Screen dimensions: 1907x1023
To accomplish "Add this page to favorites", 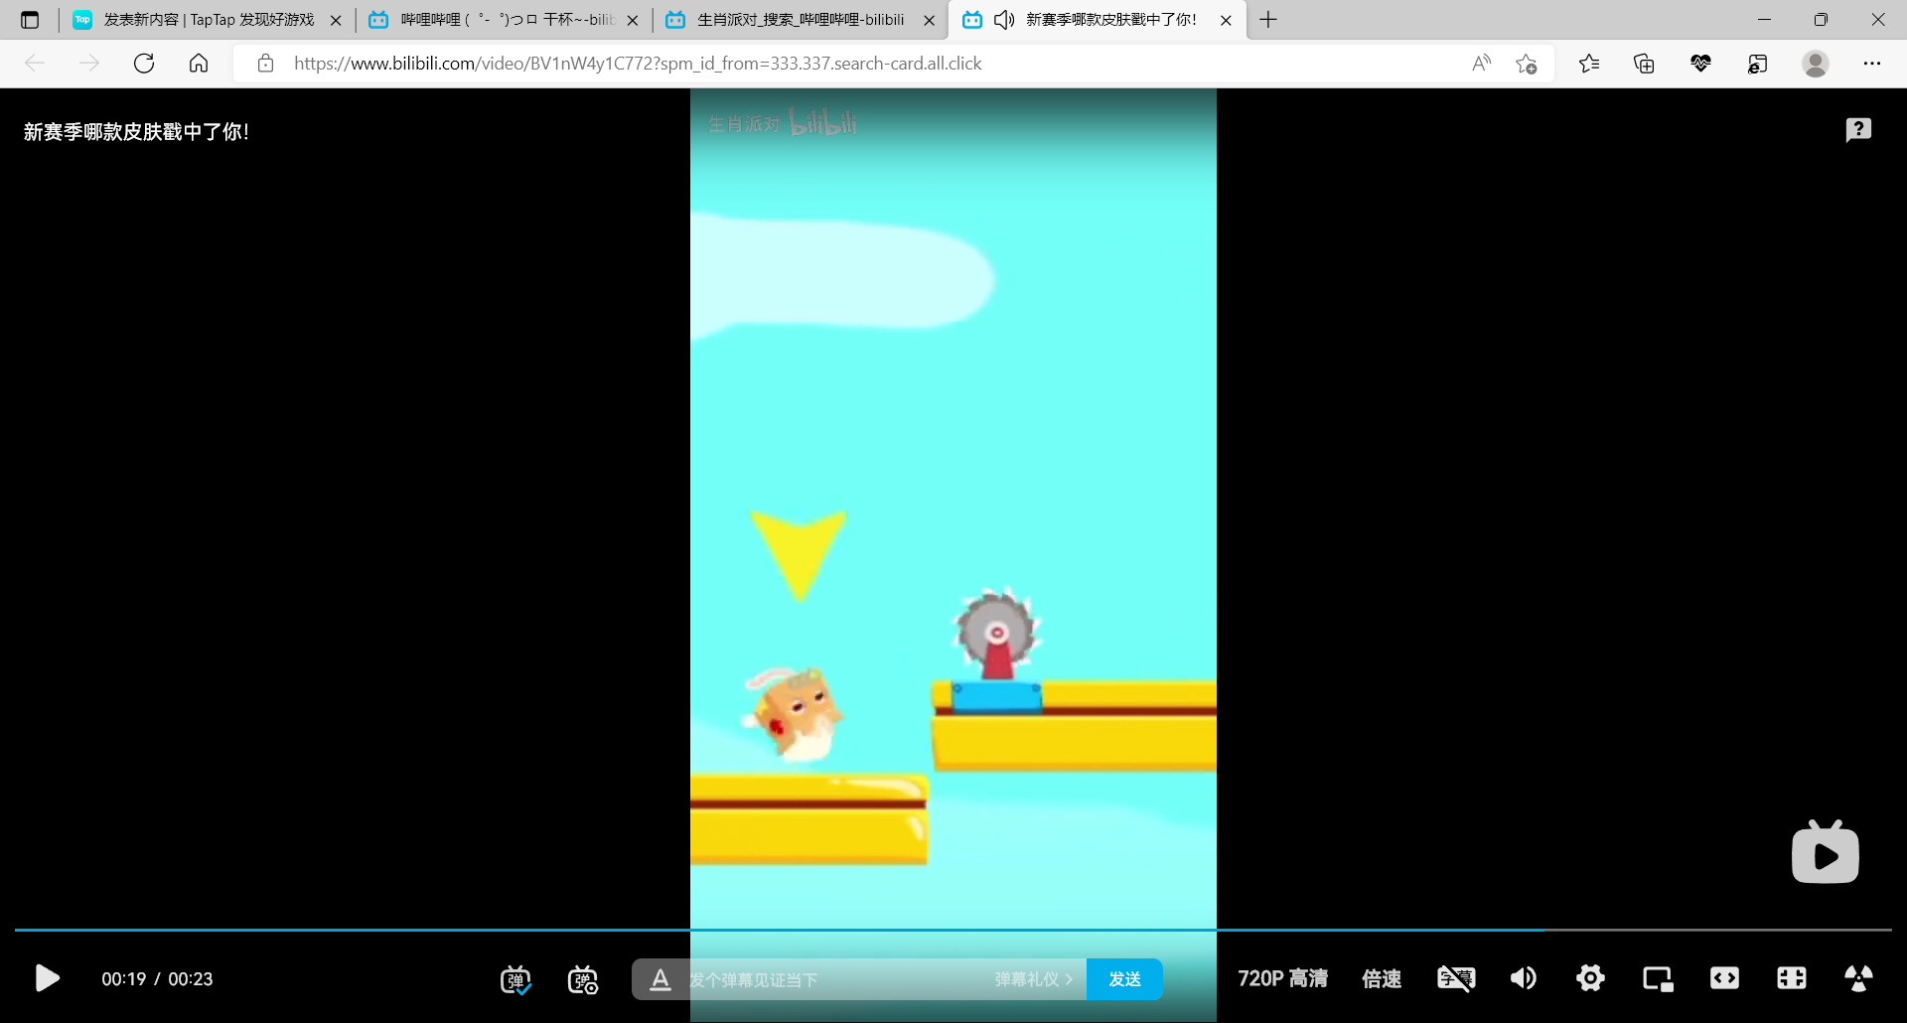I will coord(1527,64).
